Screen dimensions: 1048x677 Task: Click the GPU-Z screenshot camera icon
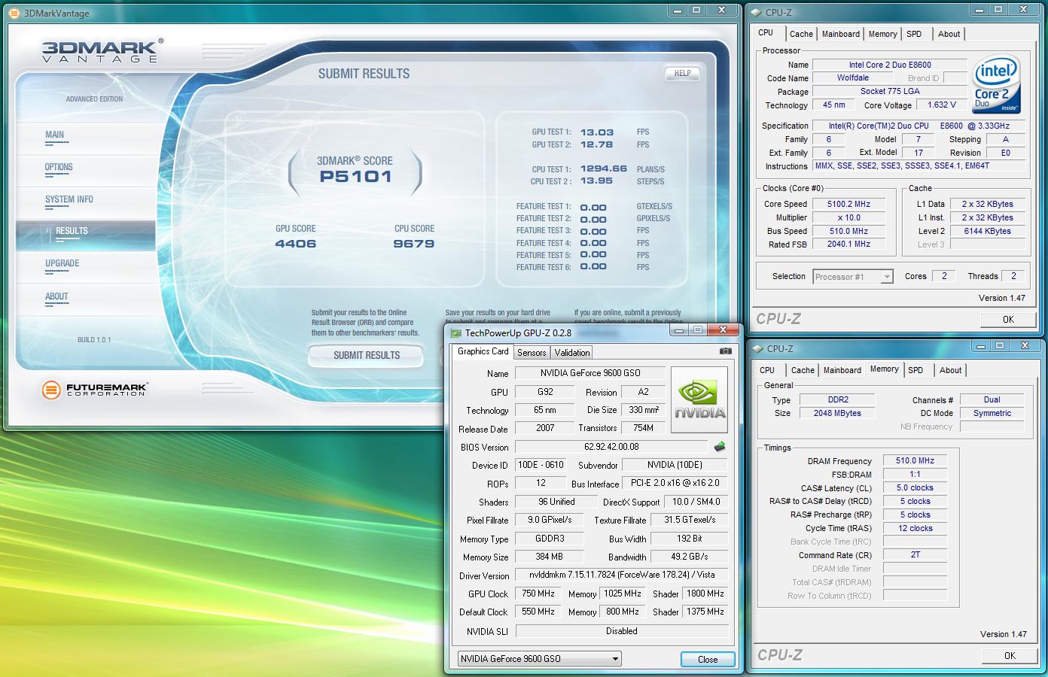[725, 351]
